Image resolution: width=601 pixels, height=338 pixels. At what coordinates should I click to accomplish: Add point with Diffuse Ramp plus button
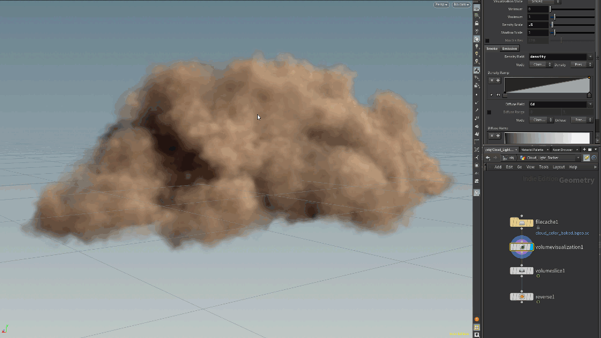(x=498, y=135)
